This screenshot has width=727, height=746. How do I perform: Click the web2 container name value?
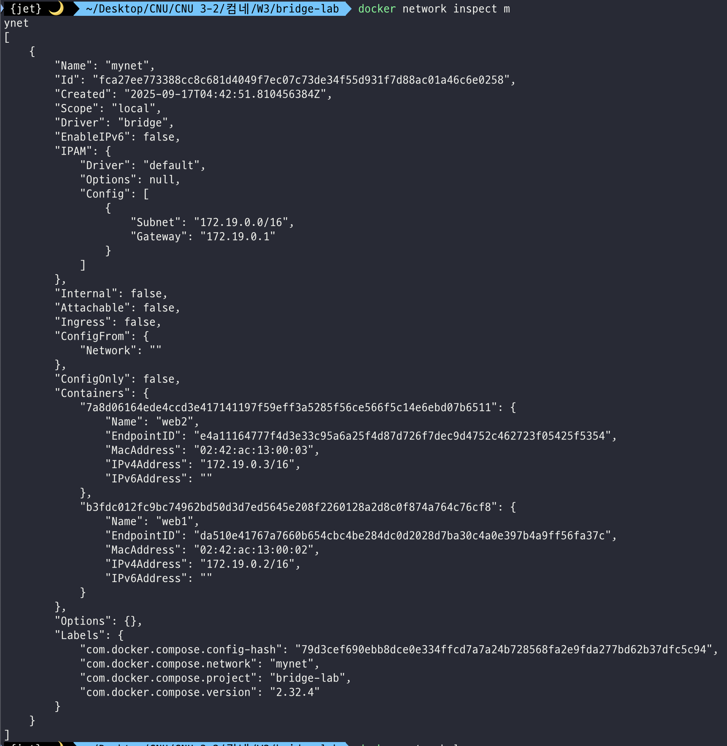174,422
